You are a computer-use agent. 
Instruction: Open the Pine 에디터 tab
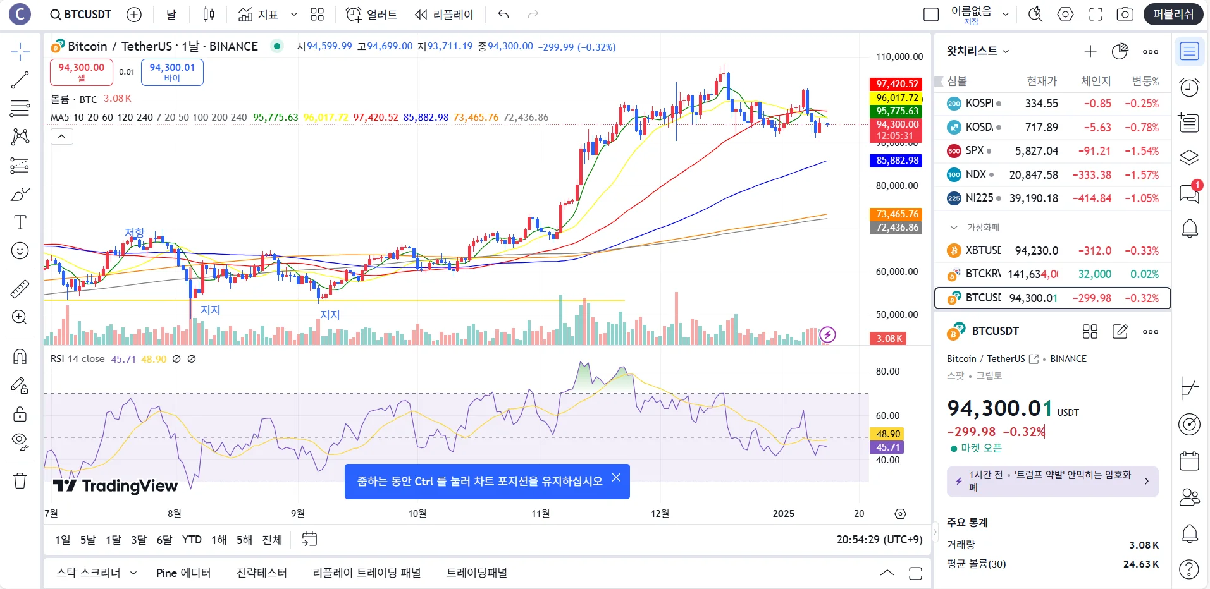coord(183,573)
